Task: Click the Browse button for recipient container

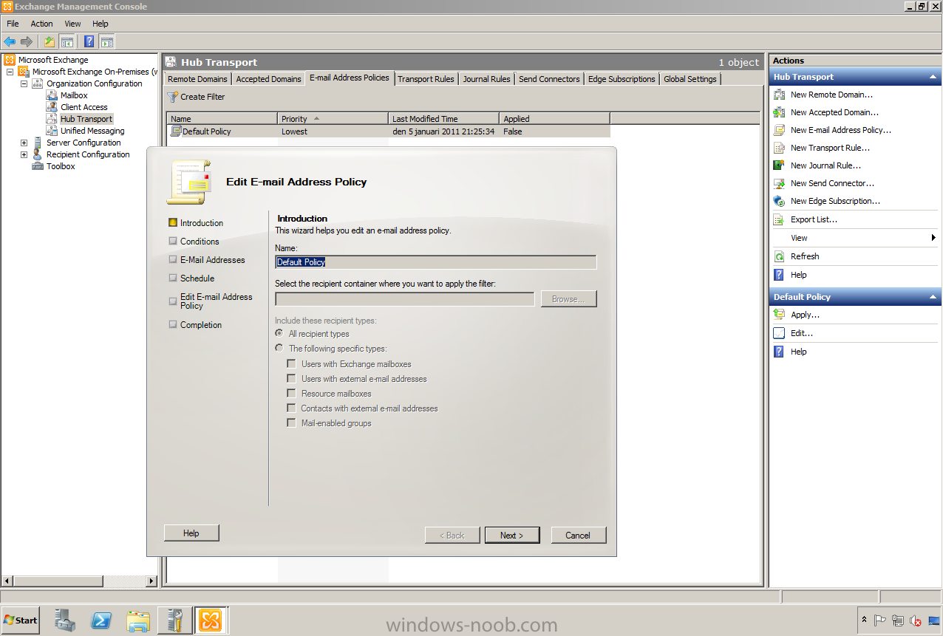Action: tap(568, 299)
